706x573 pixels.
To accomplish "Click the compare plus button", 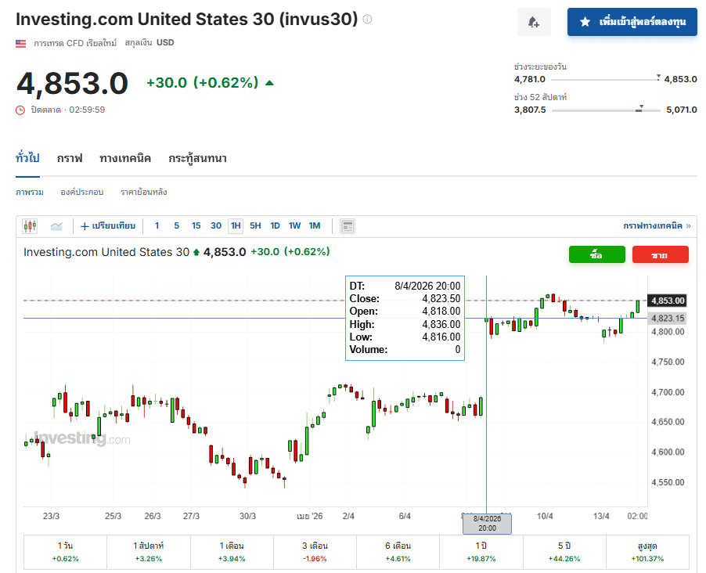I will [107, 225].
